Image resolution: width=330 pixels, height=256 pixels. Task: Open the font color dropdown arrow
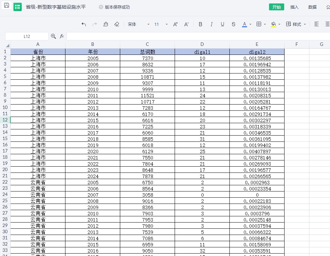(250, 24)
